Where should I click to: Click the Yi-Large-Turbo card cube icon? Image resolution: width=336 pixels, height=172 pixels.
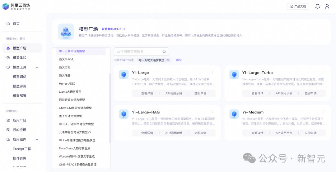[234, 74]
